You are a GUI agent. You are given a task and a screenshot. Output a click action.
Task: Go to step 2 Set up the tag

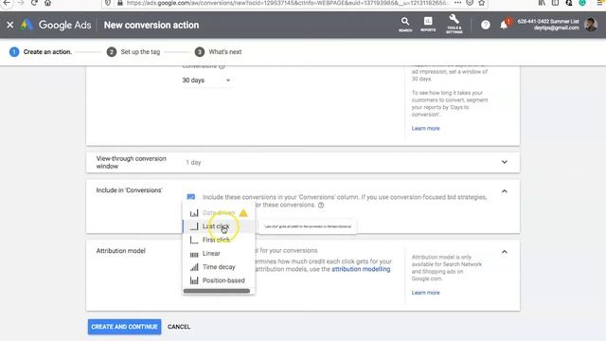(x=134, y=52)
